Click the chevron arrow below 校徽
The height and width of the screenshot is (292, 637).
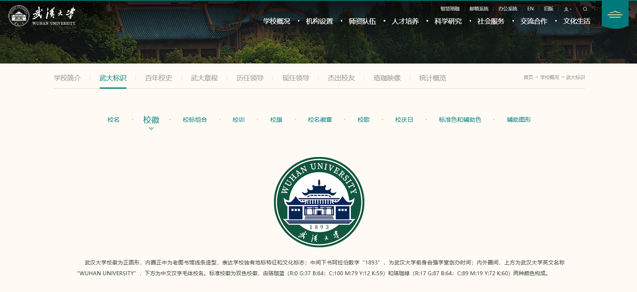151,129
